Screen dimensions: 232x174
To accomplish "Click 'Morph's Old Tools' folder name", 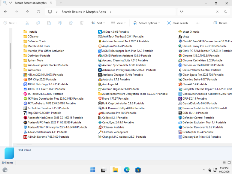I will 39,46.
